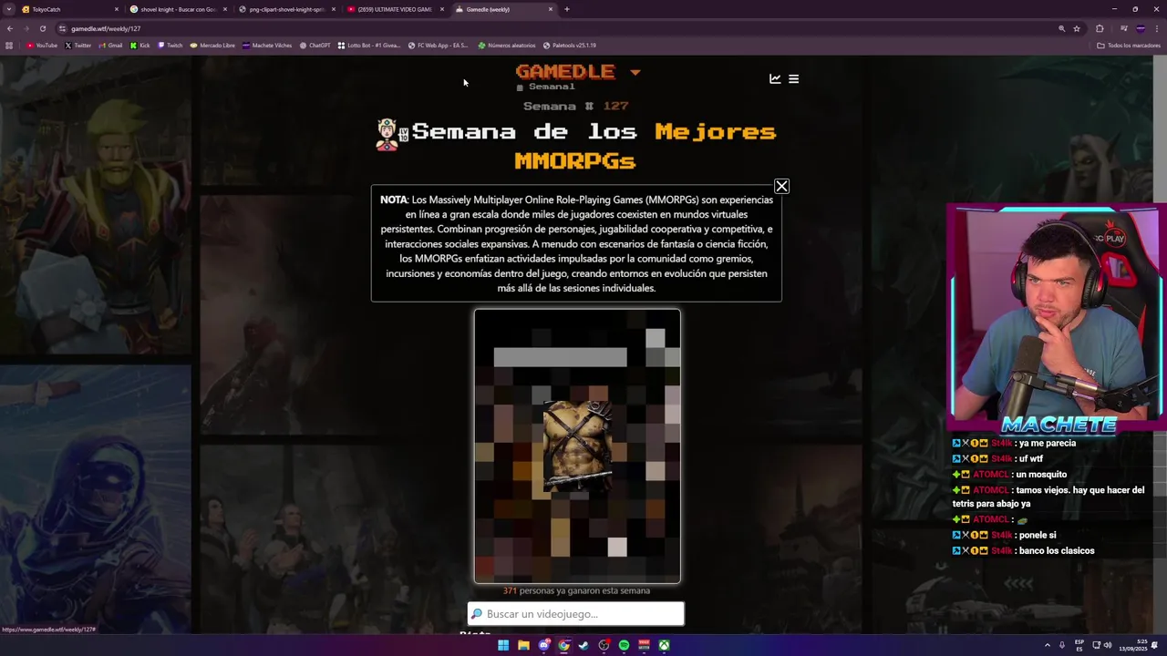The height and width of the screenshot is (656, 1167).
Task: Go back to the previous page
Action: 10,28
